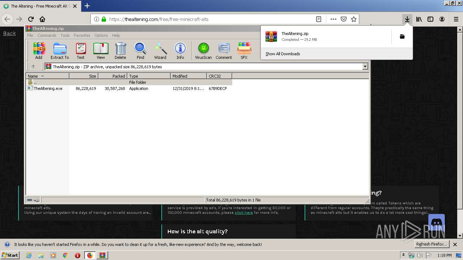The image size is (463, 260).
Task: Click the Extract To toolbar icon
Action: click(60, 51)
